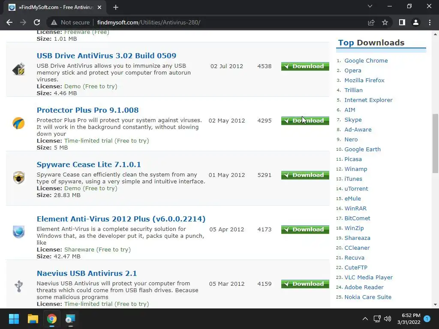Download Protector Plus Pro 9.1.008
439x329 pixels.
pyautogui.click(x=305, y=120)
